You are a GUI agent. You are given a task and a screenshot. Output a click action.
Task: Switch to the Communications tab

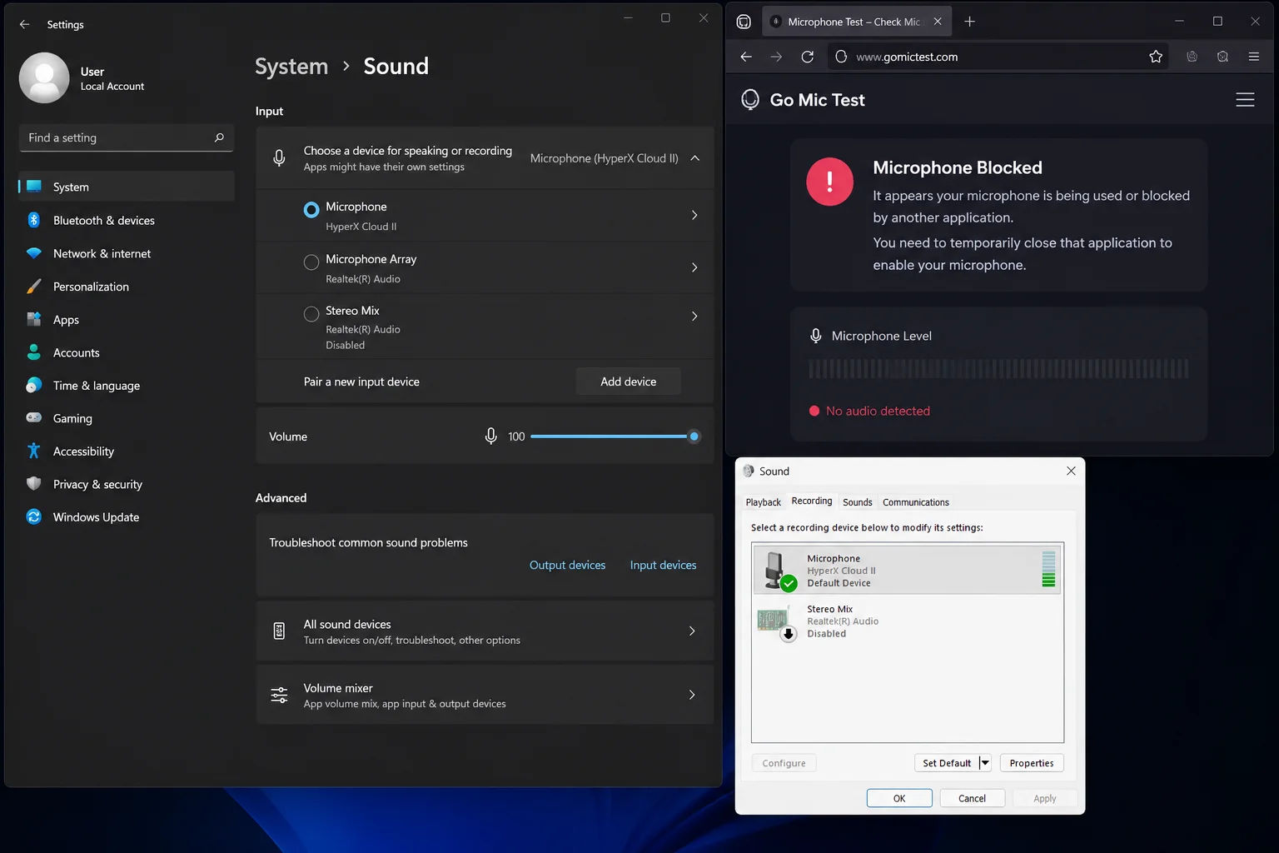tap(916, 502)
